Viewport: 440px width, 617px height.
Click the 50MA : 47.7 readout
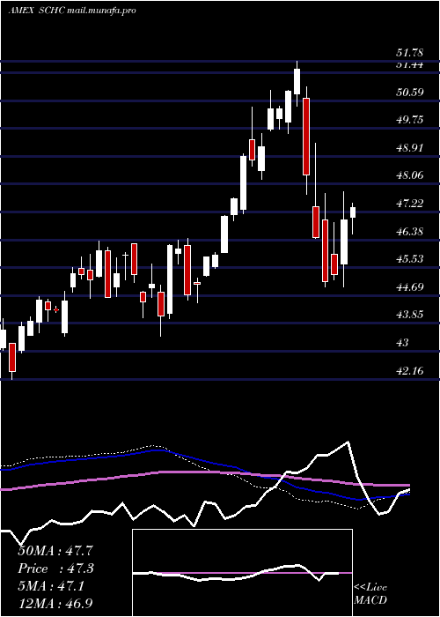tap(55, 551)
